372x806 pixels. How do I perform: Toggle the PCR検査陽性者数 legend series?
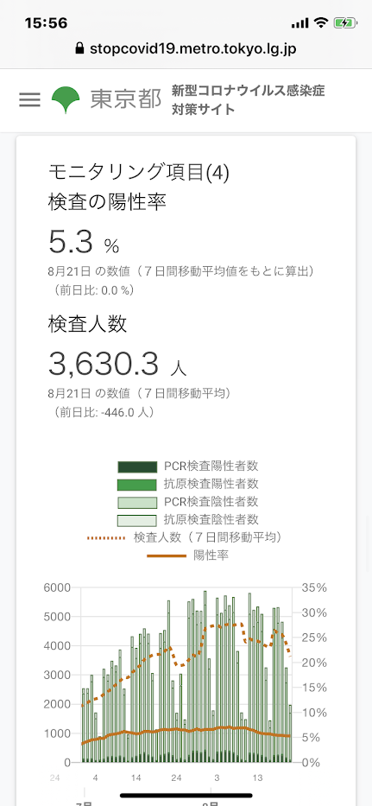pos(188,466)
